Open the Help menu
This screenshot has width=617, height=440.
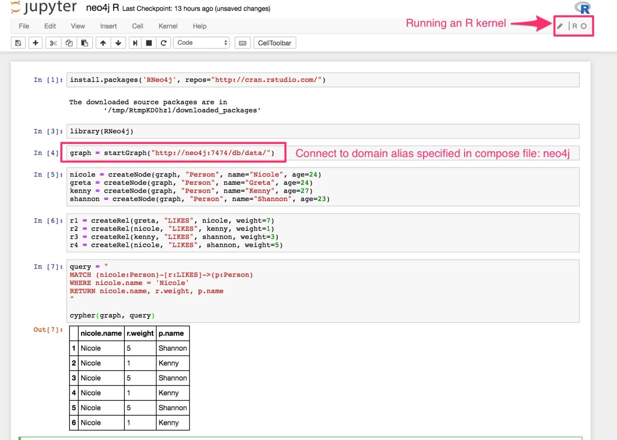click(199, 26)
